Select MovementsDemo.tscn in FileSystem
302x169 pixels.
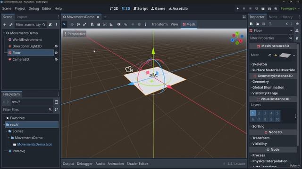point(34,144)
